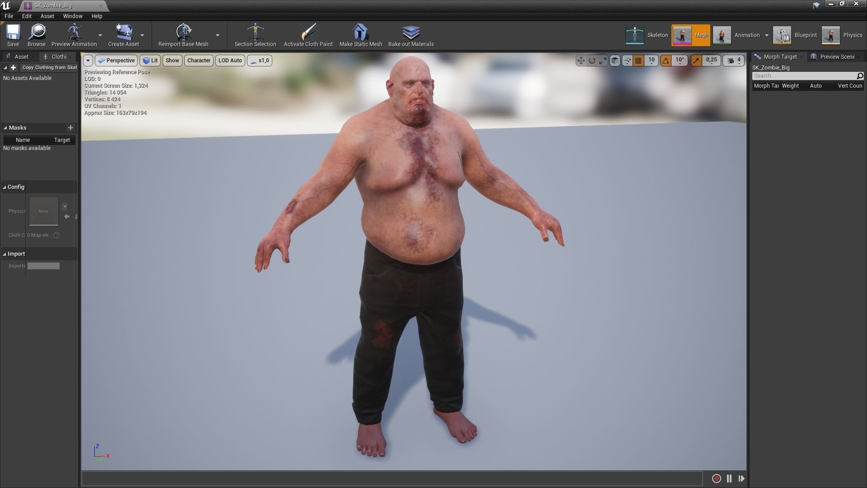Collapse the Masks section
The image size is (867, 488).
point(5,128)
